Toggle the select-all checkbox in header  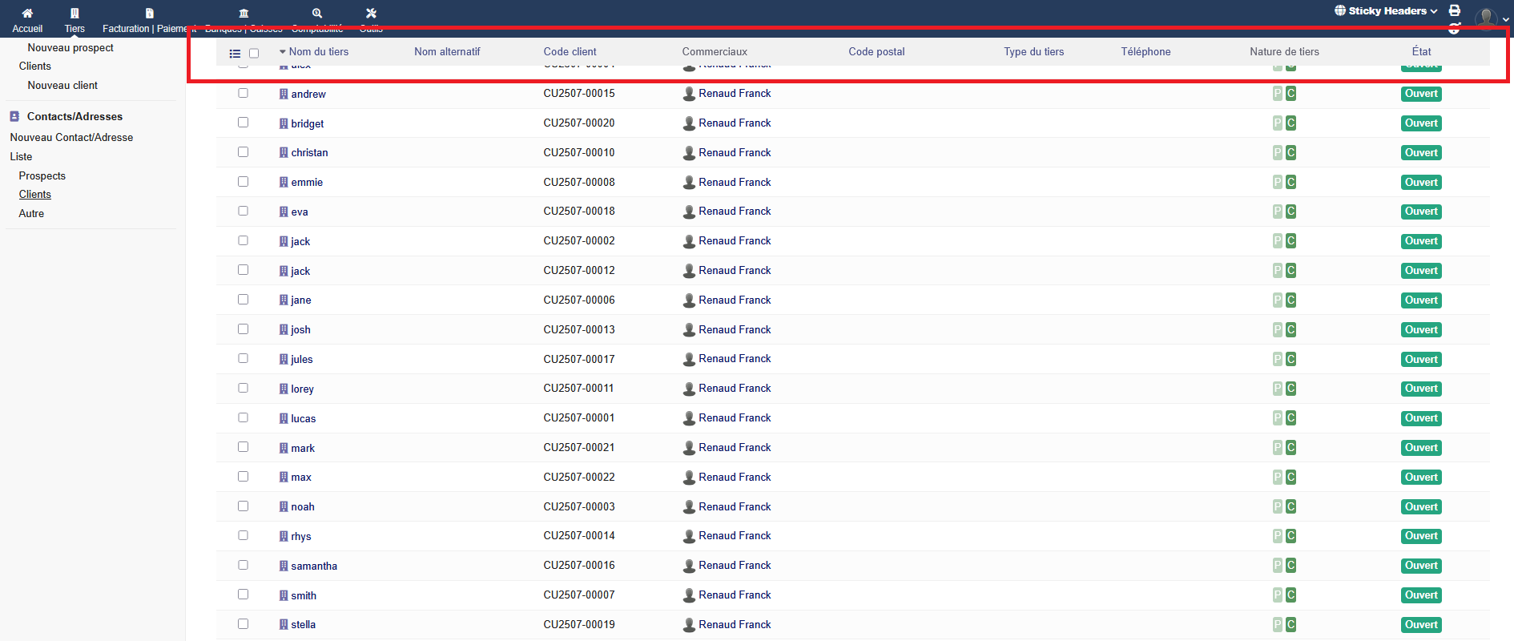[254, 54]
